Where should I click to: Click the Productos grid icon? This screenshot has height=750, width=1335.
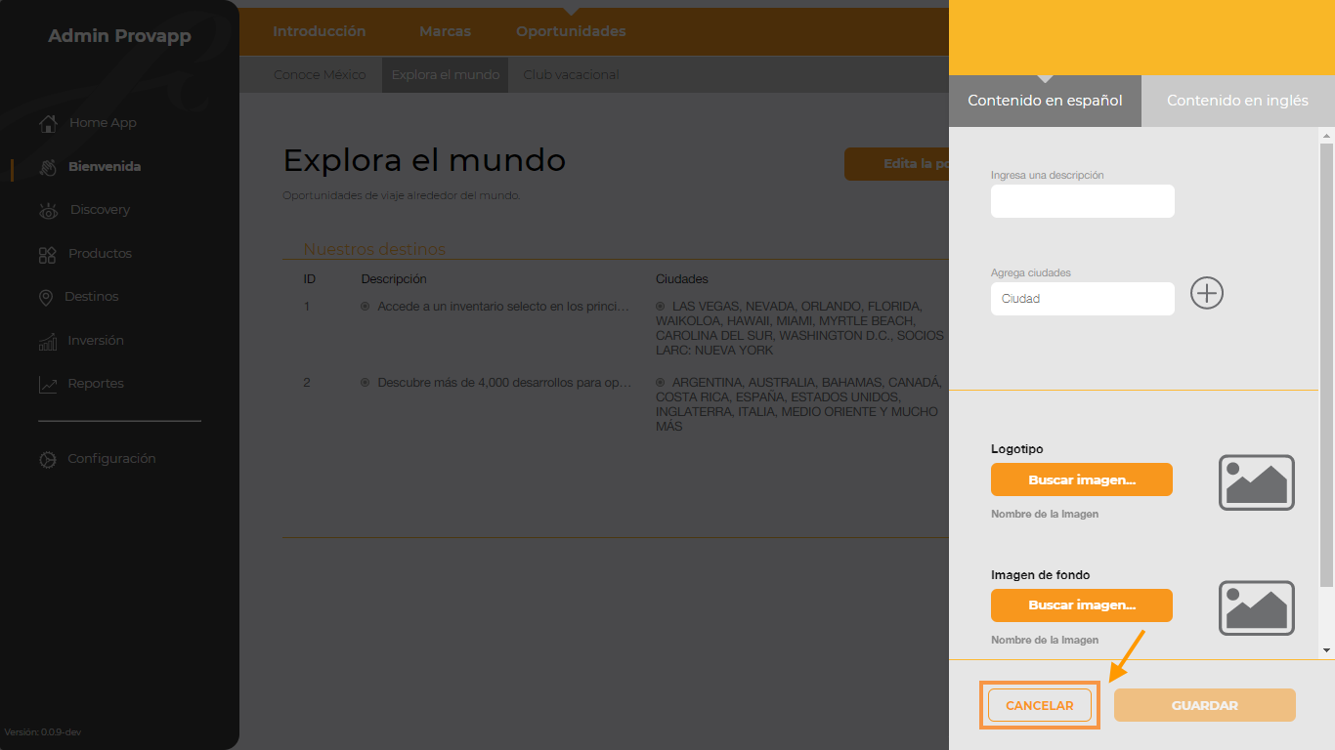[47, 255]
